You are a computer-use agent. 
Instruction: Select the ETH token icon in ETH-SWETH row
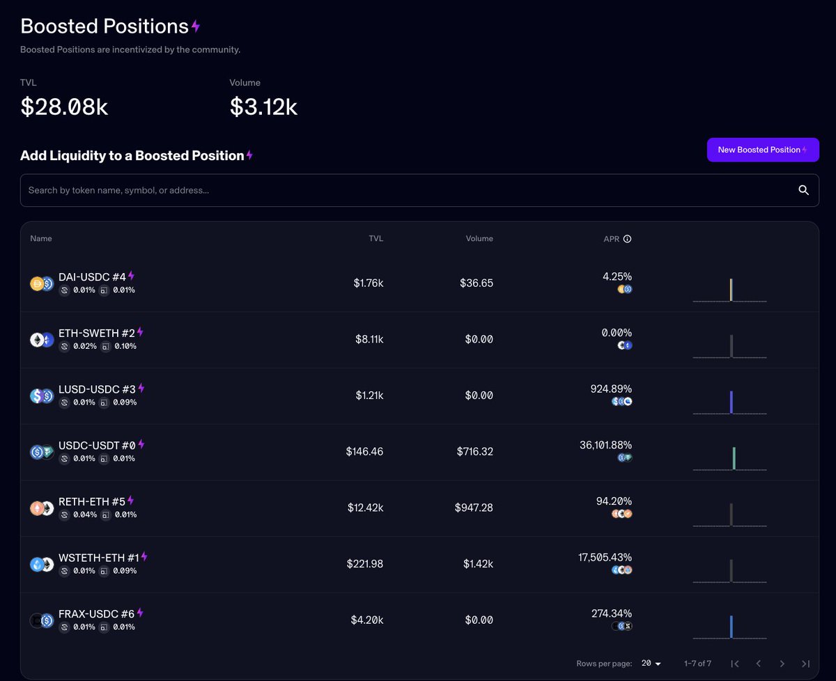coord(37,339)
